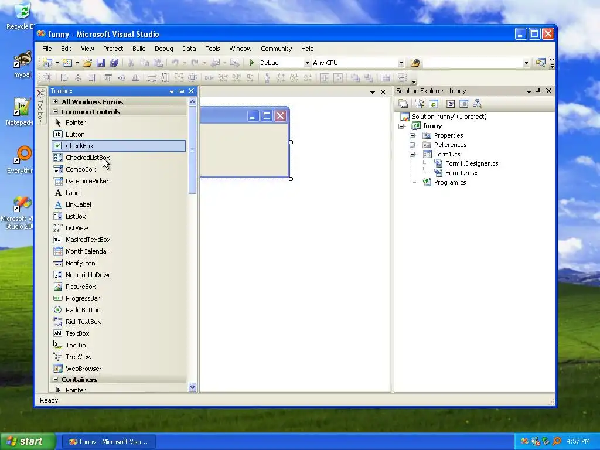Close the Toolbox panel
This screenshot has height=450, width=600.
click(x=192, y=91)
